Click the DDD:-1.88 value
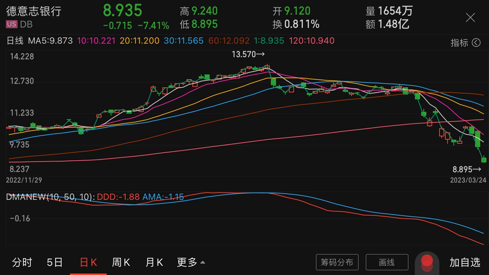 118,197
